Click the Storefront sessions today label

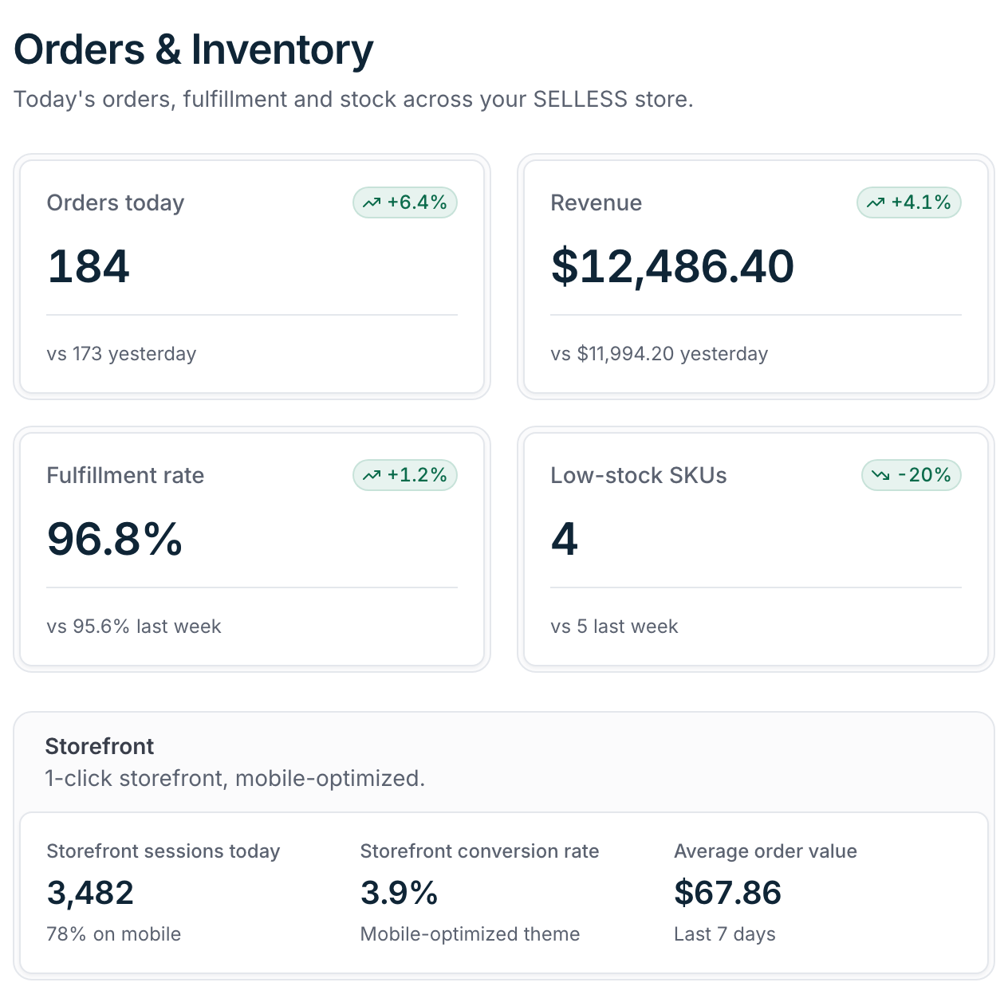(x=163, y=851)
